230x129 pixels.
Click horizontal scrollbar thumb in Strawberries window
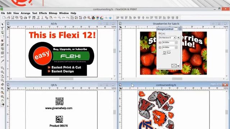[x=177, y=79]
